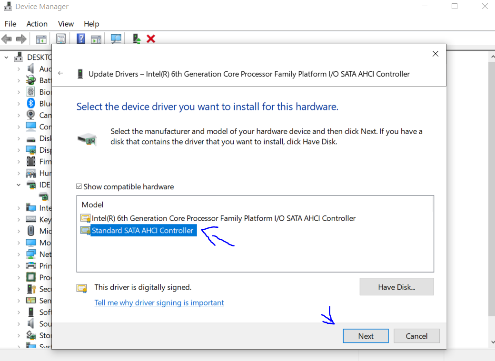495x361 pixels.
Task: Expand the Audio category chevron
Action: click(x=19, y=69)
